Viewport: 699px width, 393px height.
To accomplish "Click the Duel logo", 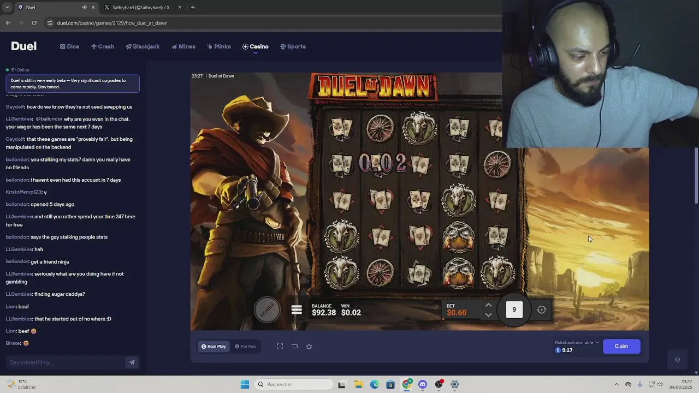I will 23,46.
